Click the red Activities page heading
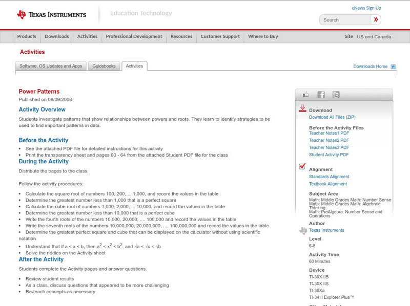Screen dimensions: 410x306 (x=32, y=52)
